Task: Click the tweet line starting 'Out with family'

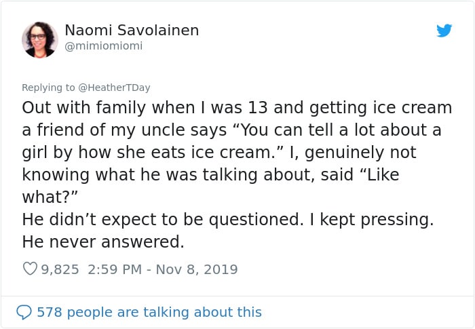Action: (x=237, y=108)
